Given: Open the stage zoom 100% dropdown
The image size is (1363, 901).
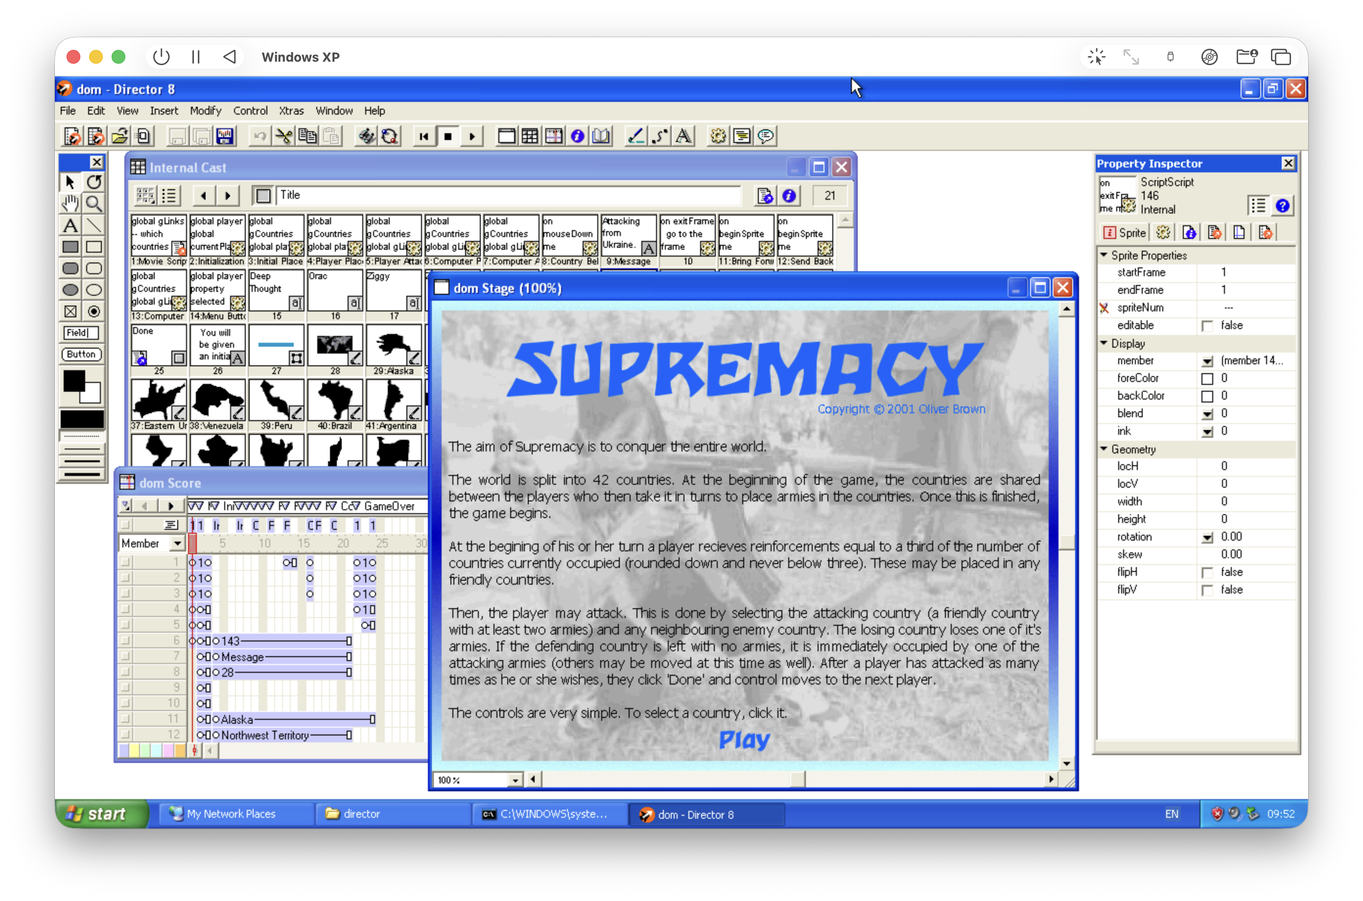Looking at the screenshot, I should (515, 780).
